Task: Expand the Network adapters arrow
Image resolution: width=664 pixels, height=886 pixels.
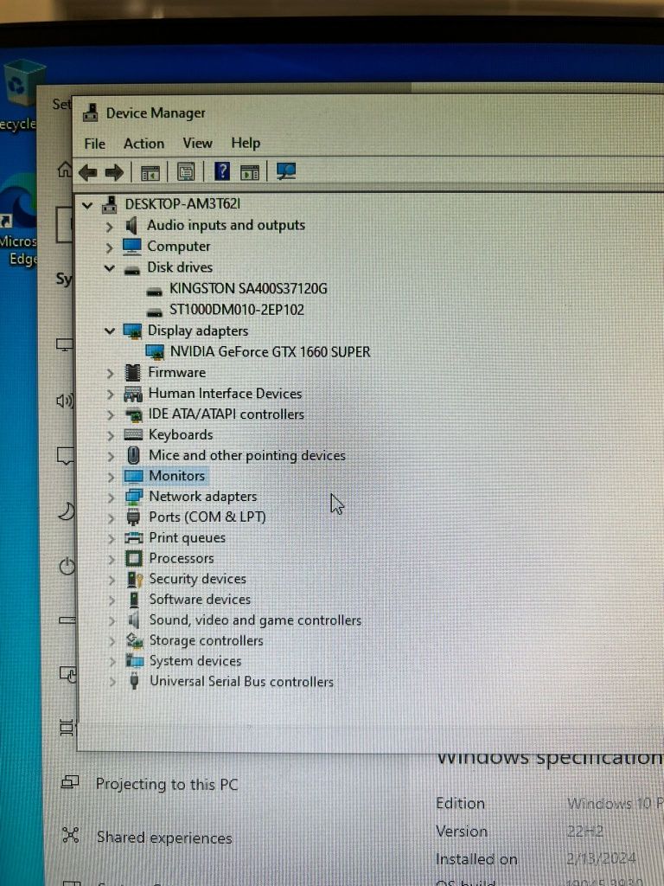Action: (x=112, y=498)
